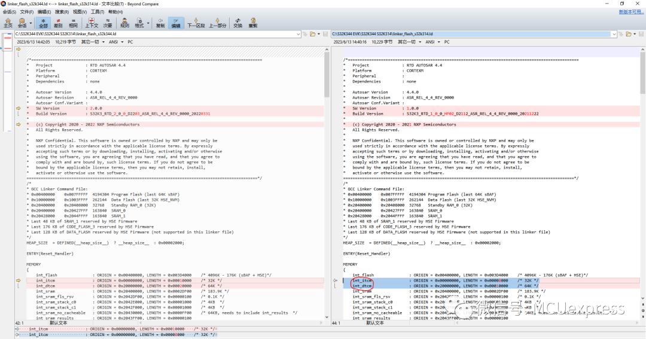646x339 pixels.
Task: Click the difference overview thumbnail strip
Action: pos(7,83)
